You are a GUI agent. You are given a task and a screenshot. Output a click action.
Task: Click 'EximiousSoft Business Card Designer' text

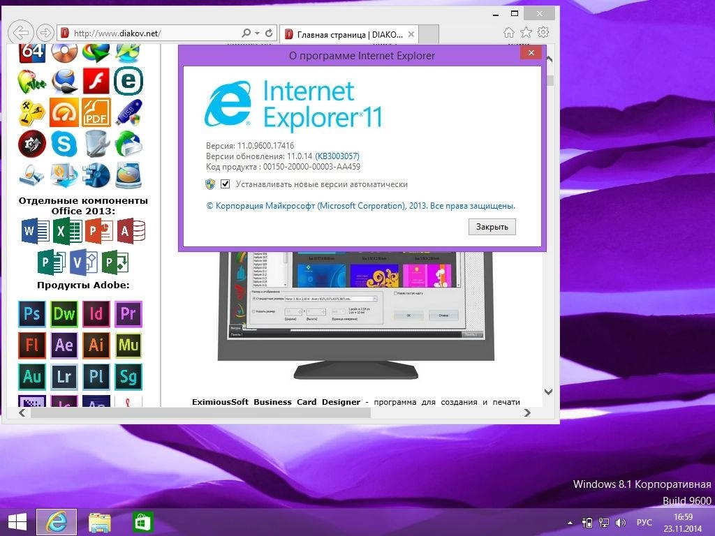pyautogui.click(x=276, y=402)
